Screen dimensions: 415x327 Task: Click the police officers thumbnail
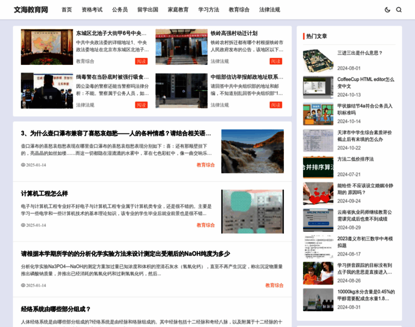[x=47, y=90]
